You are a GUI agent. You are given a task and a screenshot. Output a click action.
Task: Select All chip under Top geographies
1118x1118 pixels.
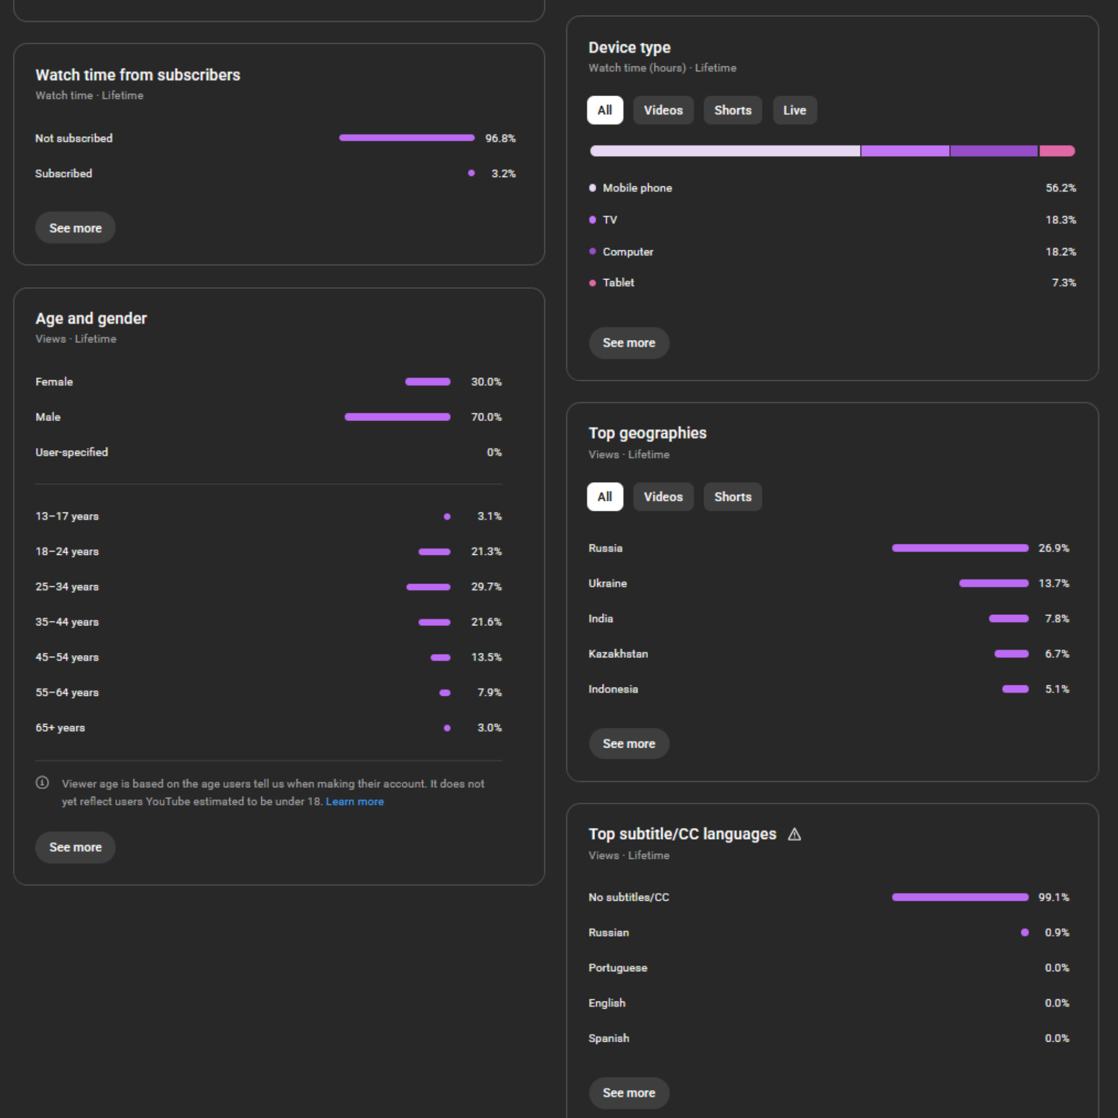coord(604,497)
